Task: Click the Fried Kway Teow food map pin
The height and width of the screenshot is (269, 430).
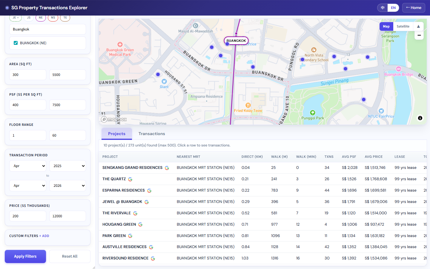Action: click(248, 105)
